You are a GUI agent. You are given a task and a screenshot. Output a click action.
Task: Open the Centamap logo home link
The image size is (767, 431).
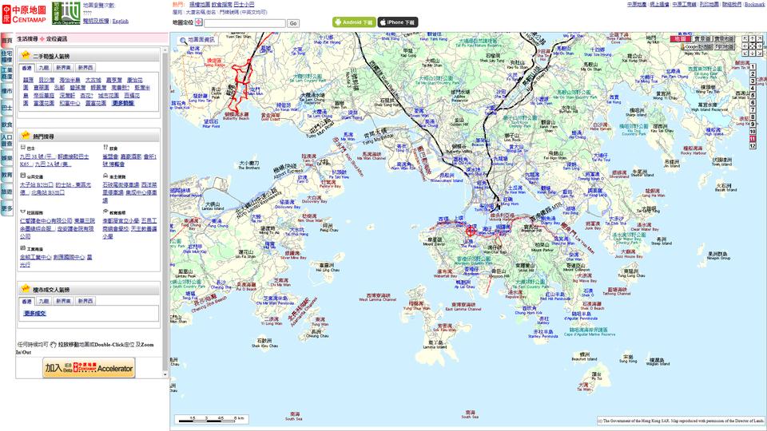pos(25,14)
